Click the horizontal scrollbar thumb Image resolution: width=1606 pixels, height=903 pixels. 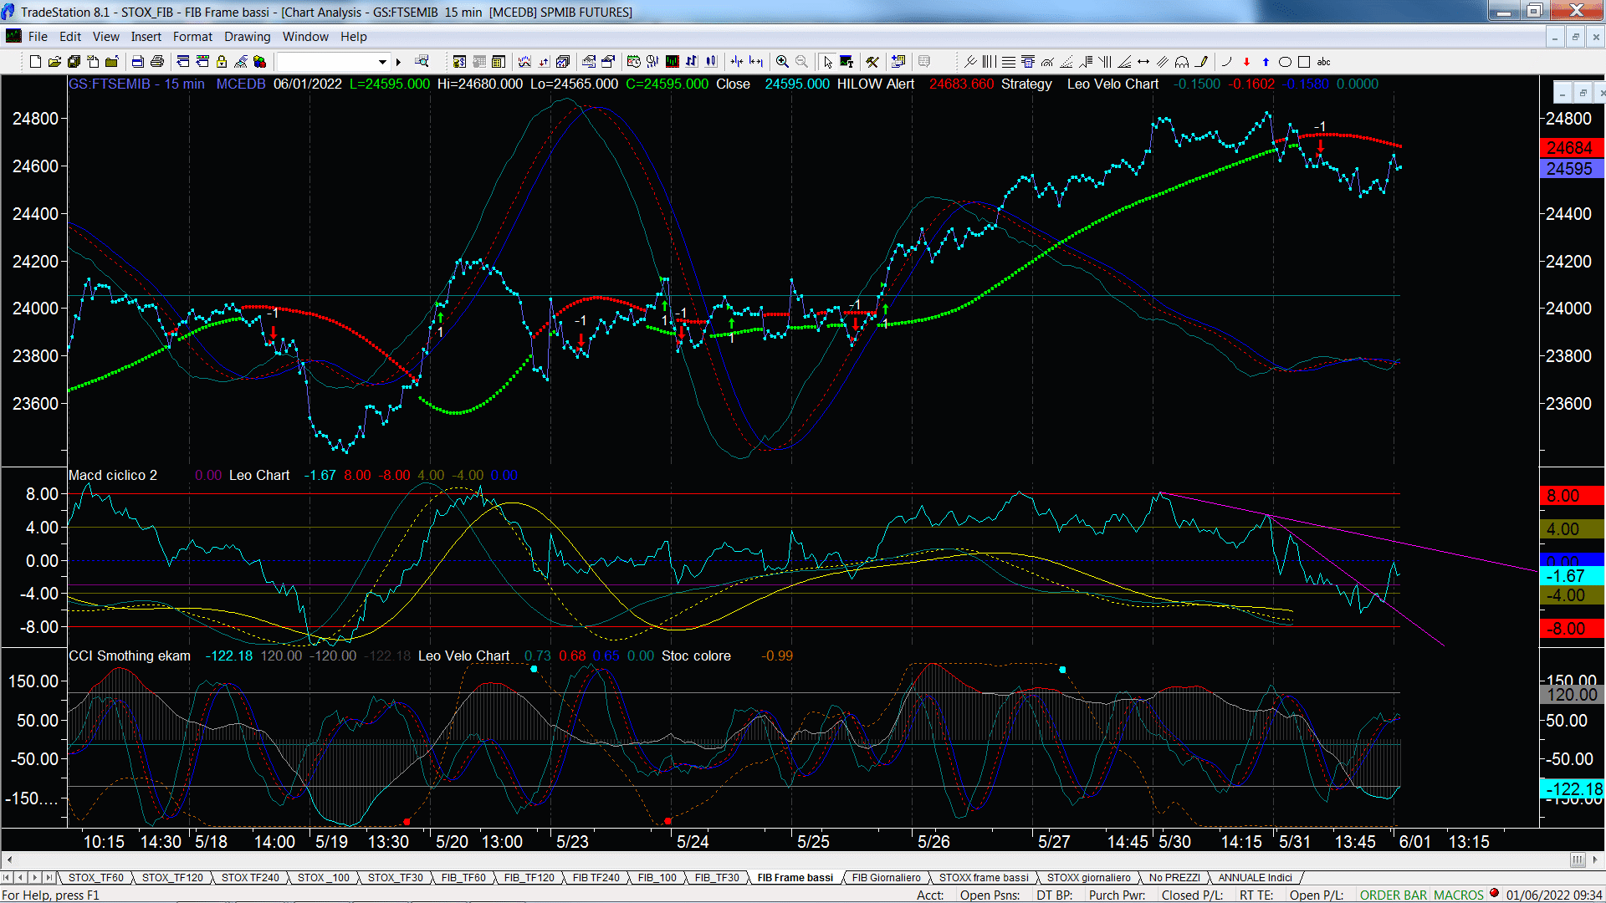coord(1578,860)
